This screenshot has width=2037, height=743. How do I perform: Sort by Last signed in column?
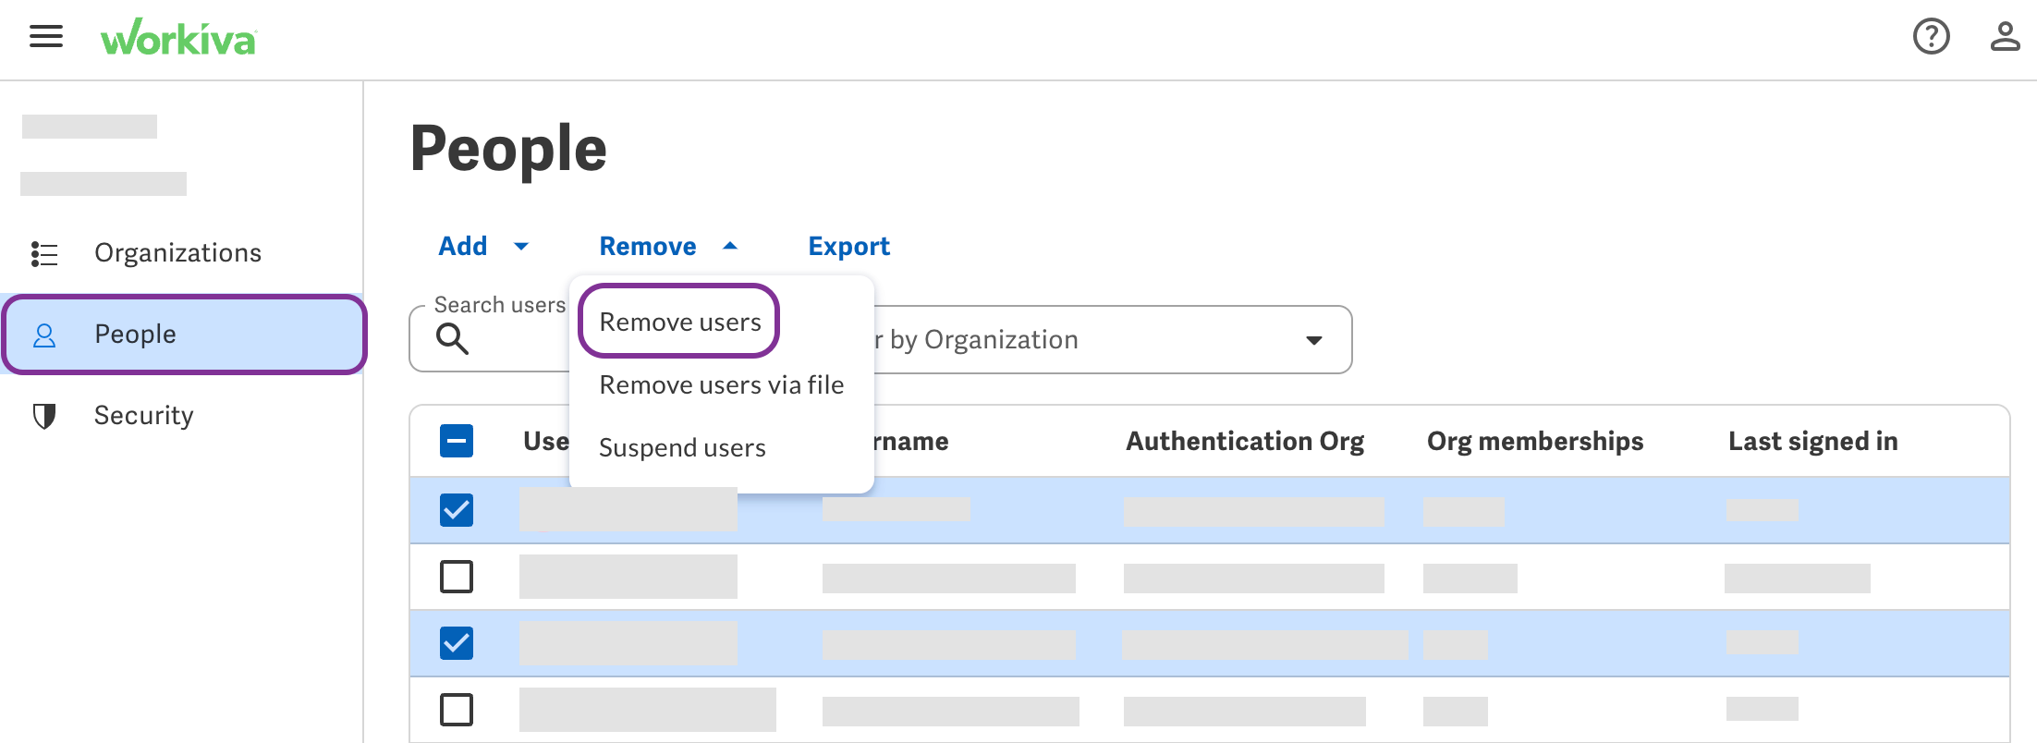pyautogui.click(x=1812, y=442)
